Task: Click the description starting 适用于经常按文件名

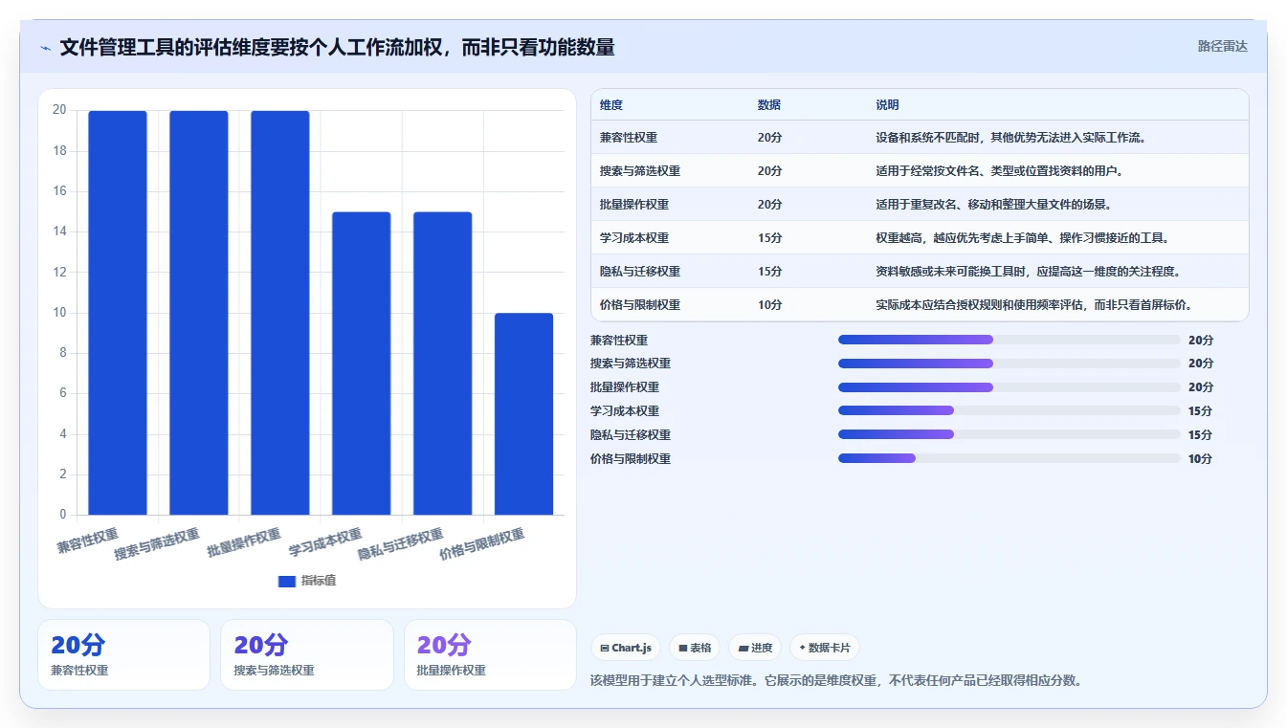Action: (x=999, y=171)
